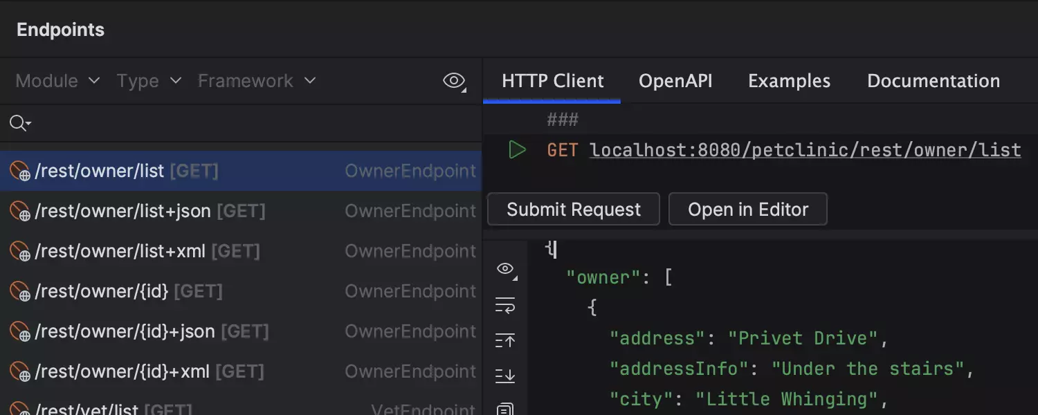This screenshot has height=415, width=1038.
Task: Click the icon beside /rest/owner/list+json endpoint
Action: (19, 211)
